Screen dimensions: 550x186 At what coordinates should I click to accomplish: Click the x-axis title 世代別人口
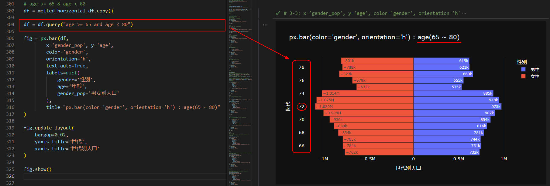pyautogui.click(x=408, y=168)
